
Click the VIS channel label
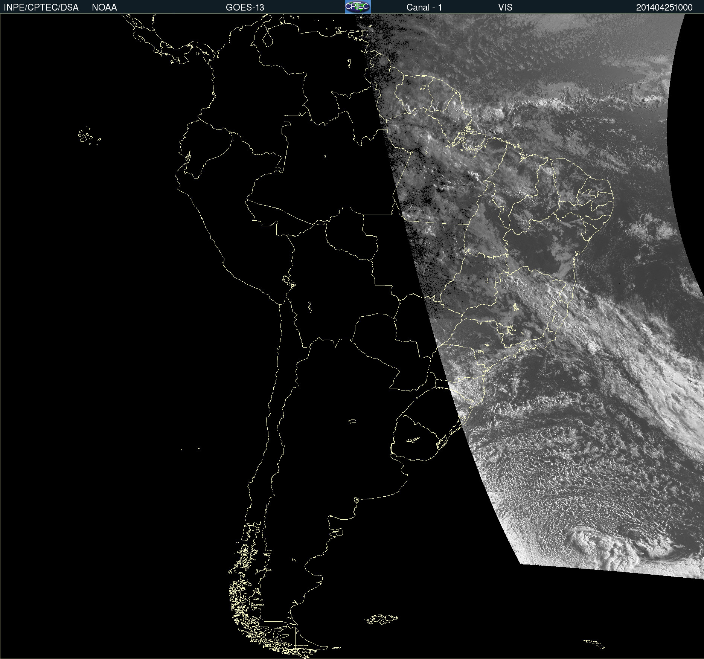click(x=505, y=8)
